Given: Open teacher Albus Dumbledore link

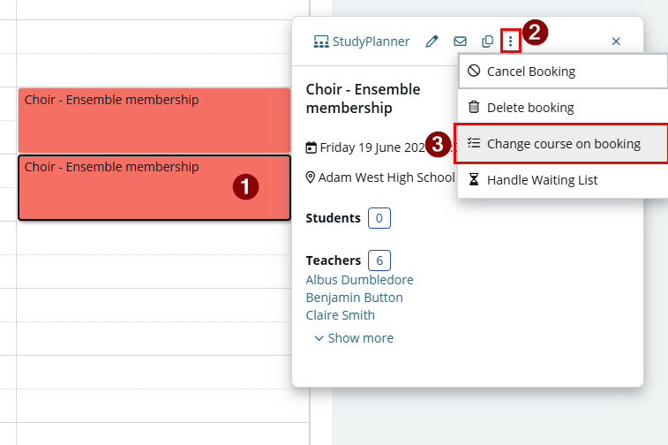Looking at the screenshot, I should pyautogui.click(x=359, y=280).
